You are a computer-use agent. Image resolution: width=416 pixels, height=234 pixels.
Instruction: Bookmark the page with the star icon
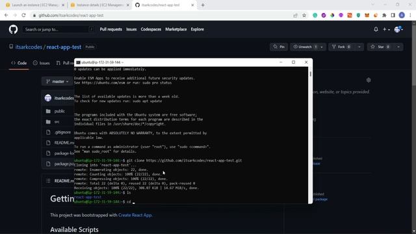coord(304,16)
